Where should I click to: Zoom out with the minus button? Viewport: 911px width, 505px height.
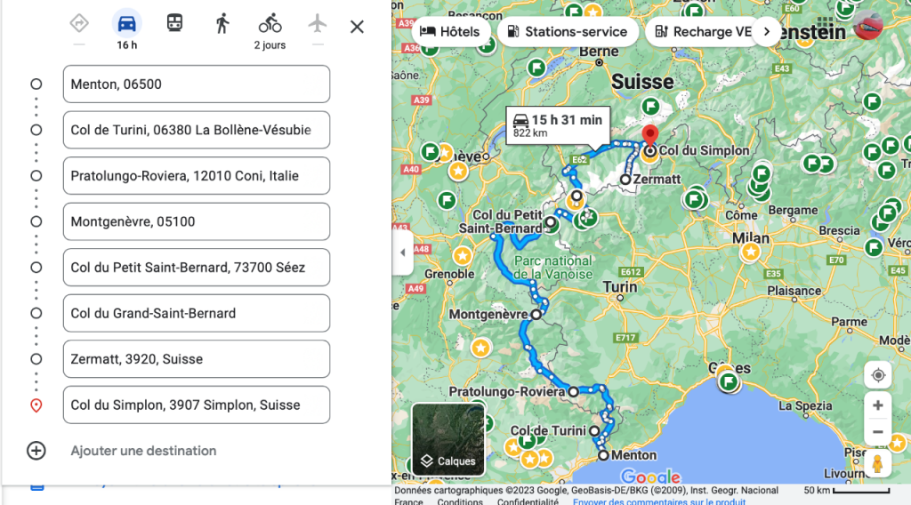pos(877,432)
